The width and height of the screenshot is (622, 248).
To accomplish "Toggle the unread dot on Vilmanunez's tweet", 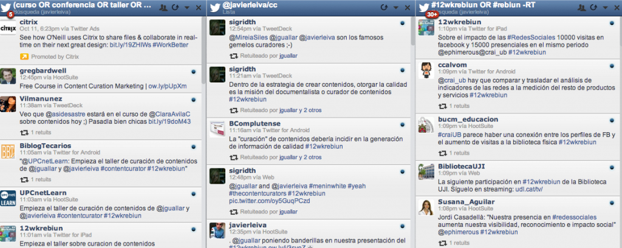I will (193, 100).
